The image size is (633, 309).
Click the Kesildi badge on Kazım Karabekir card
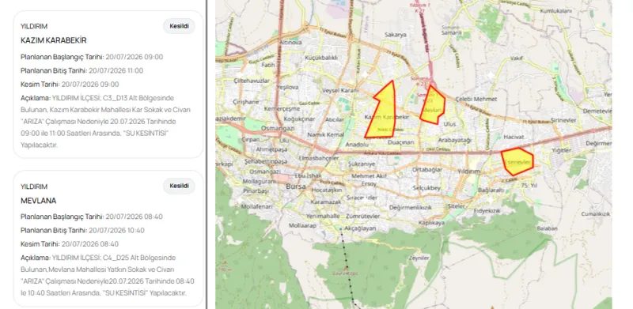pyautogui.click(x=179, y=26)
